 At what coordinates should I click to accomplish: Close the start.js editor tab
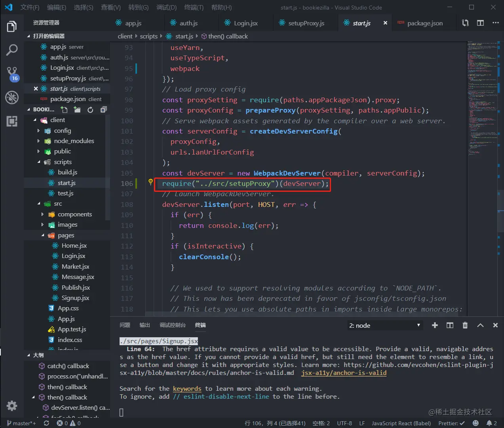tap(385, 23)
